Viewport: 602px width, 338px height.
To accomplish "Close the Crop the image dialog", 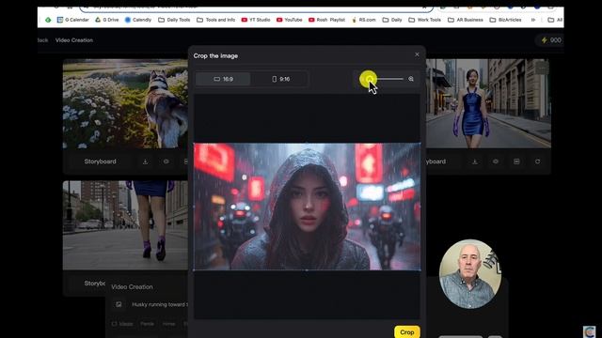I will coord(417,54).
